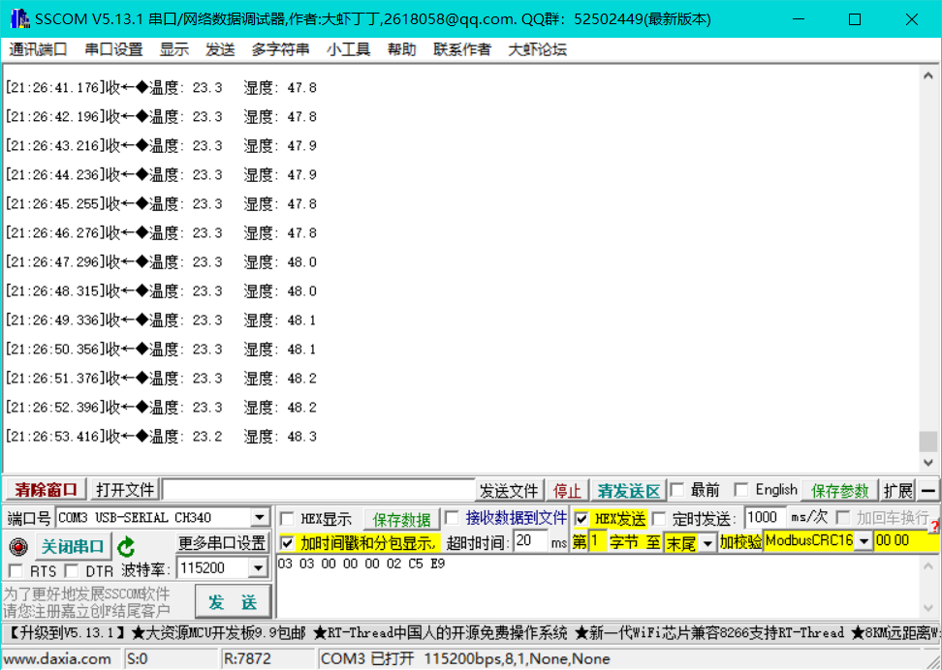This screenshot has height=670, width=942.
Task: Open the 波特率 baud rate dropdown
Action: coord(258,568)
